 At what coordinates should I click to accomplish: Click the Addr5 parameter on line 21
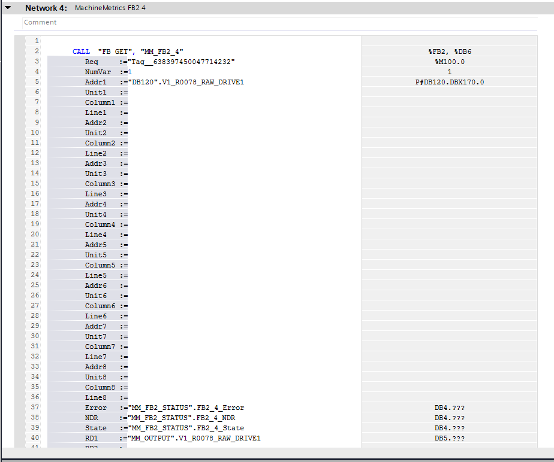pyautogui.click(x=96, y=245)
